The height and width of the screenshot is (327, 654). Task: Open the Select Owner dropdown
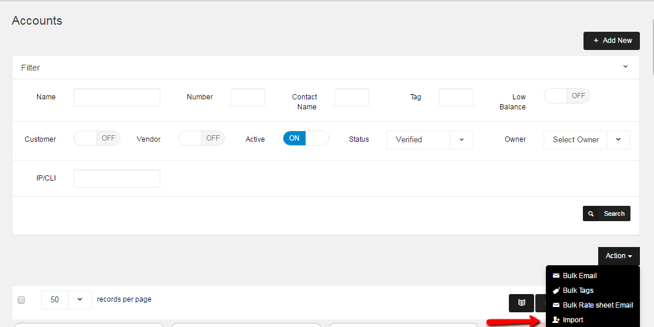click(x=586, y=140)
